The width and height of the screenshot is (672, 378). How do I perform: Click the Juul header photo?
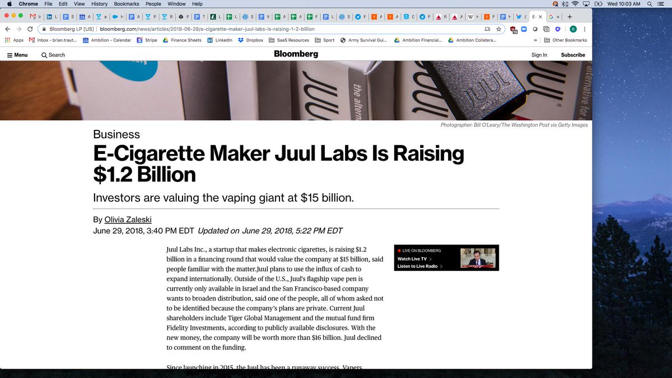296,91
